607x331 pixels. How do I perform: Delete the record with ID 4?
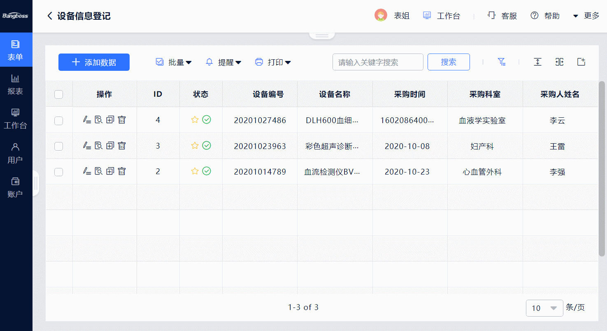(122, 120)
